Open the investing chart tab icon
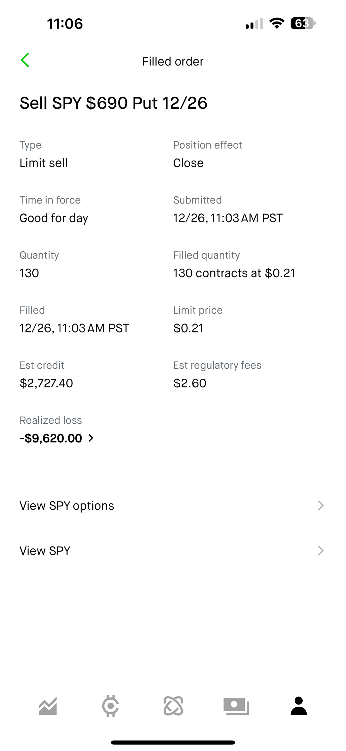Viewport: 346px width, 751px height. tap(48, 706)
